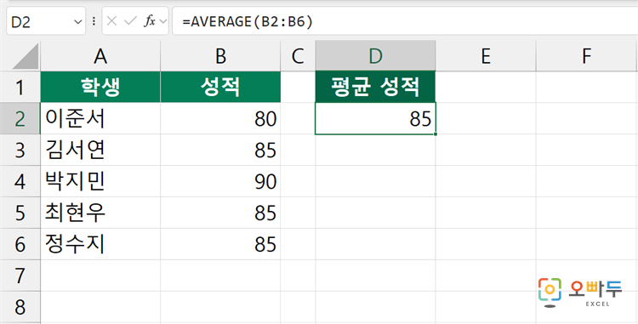The width and height of the screenshot is (638, 324).
Task: Select 정수지's score cell 85
Action: click(x=220, y=244)
